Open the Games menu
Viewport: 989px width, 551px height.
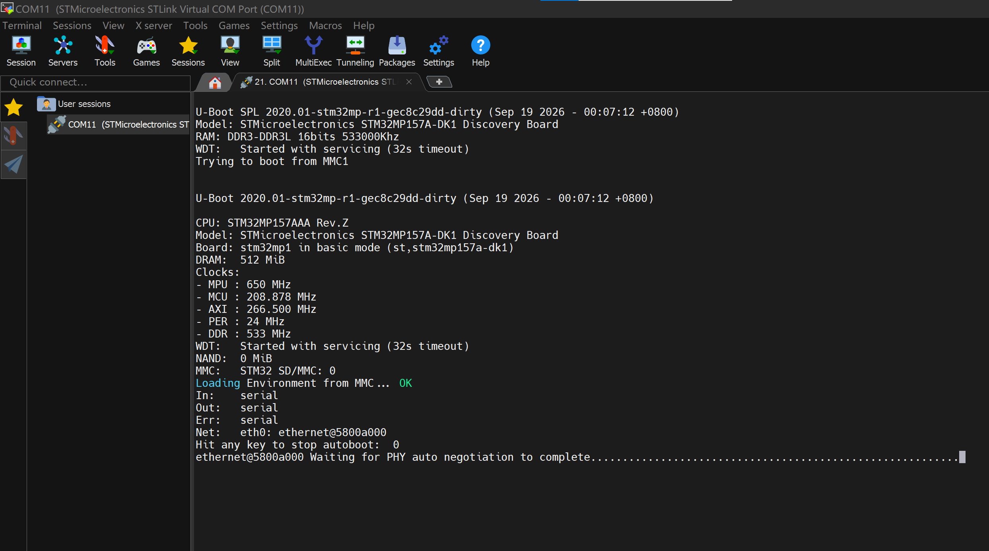tap(234, 25)
